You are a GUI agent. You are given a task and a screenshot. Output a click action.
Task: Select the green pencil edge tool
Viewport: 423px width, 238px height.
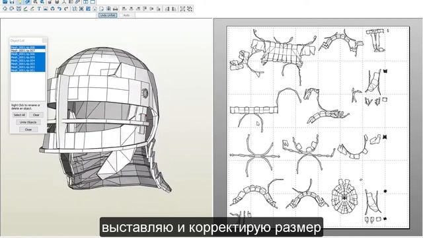click(x=25, y=9)
